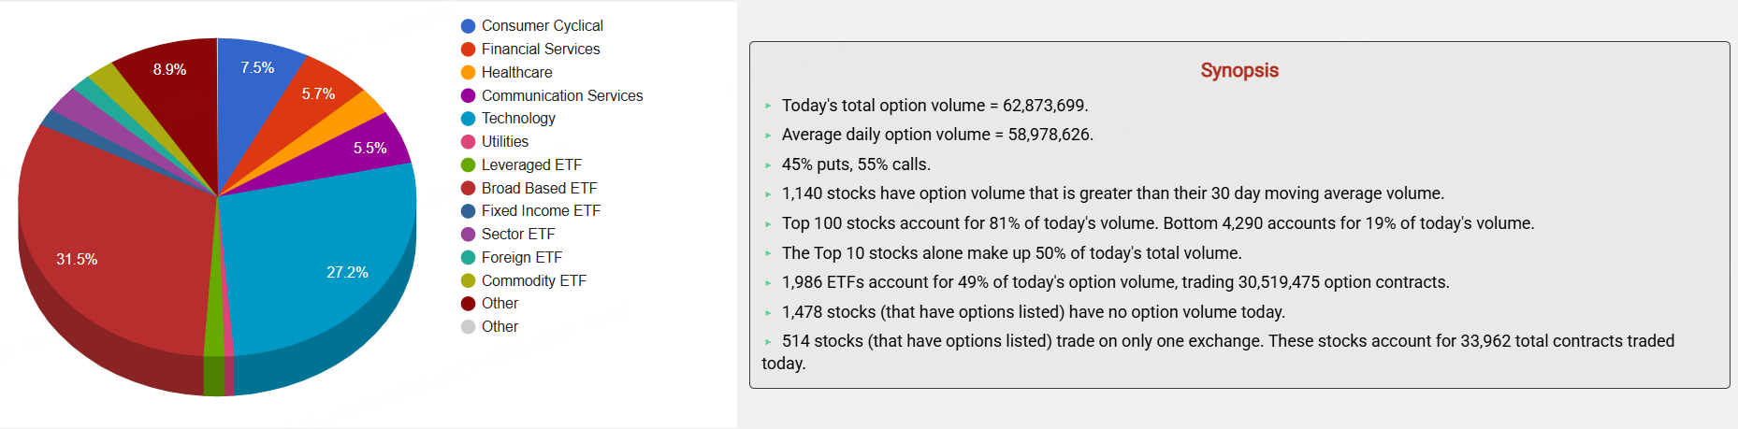Click the Financial Services legend dot
Viewport: 1738px width, 429px height.
[x=468, y=50]
